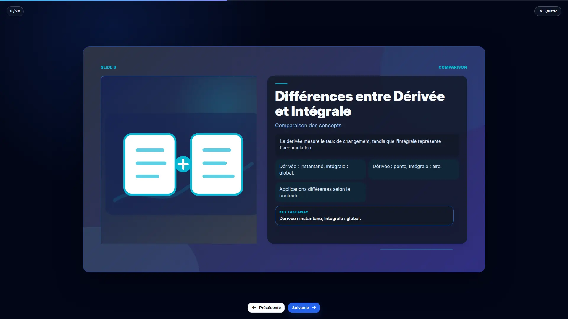
Task: Go back with the Précédente button
Action: click(266, 307)
